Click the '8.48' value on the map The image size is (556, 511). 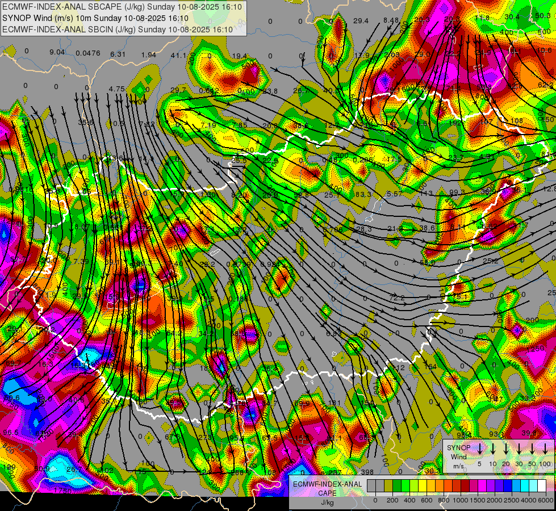tap(391, 20)
